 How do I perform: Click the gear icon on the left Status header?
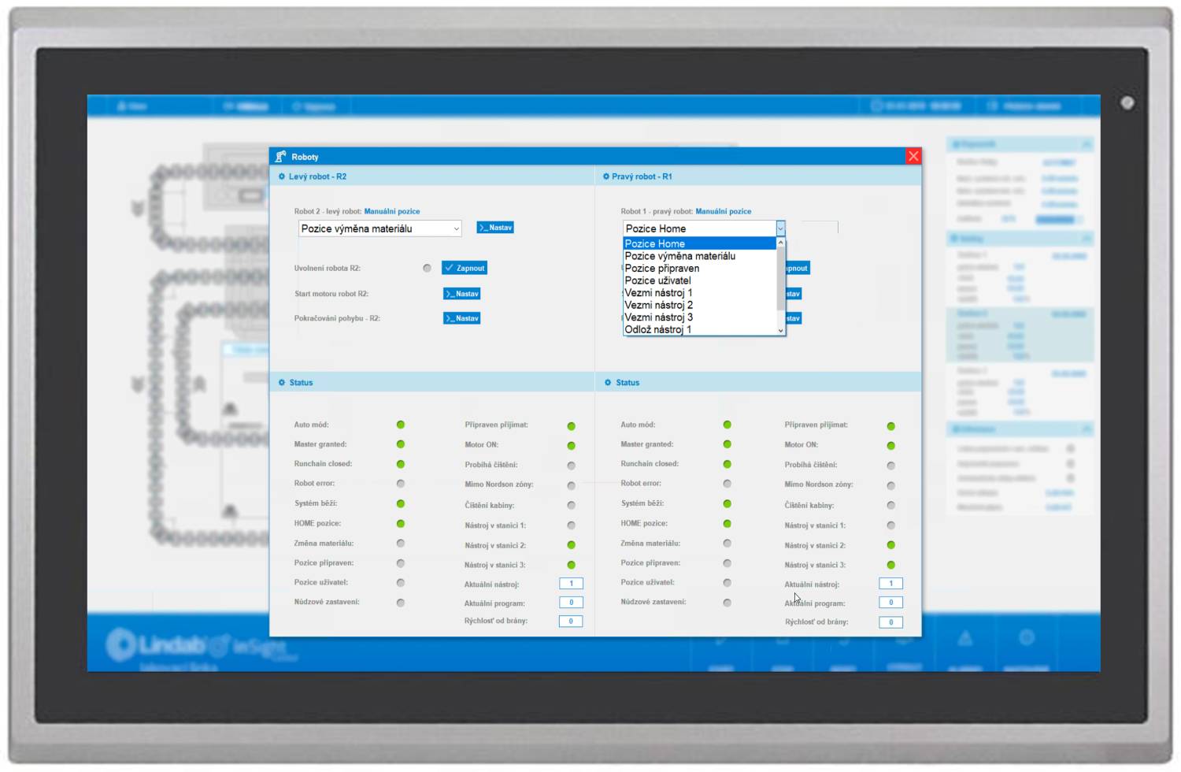[x=283, y=382]
